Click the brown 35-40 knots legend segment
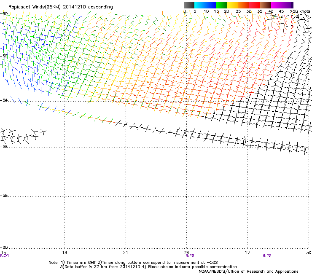This screenshot has width=312, height=274. pyautogui.click(x=266, y=5)
